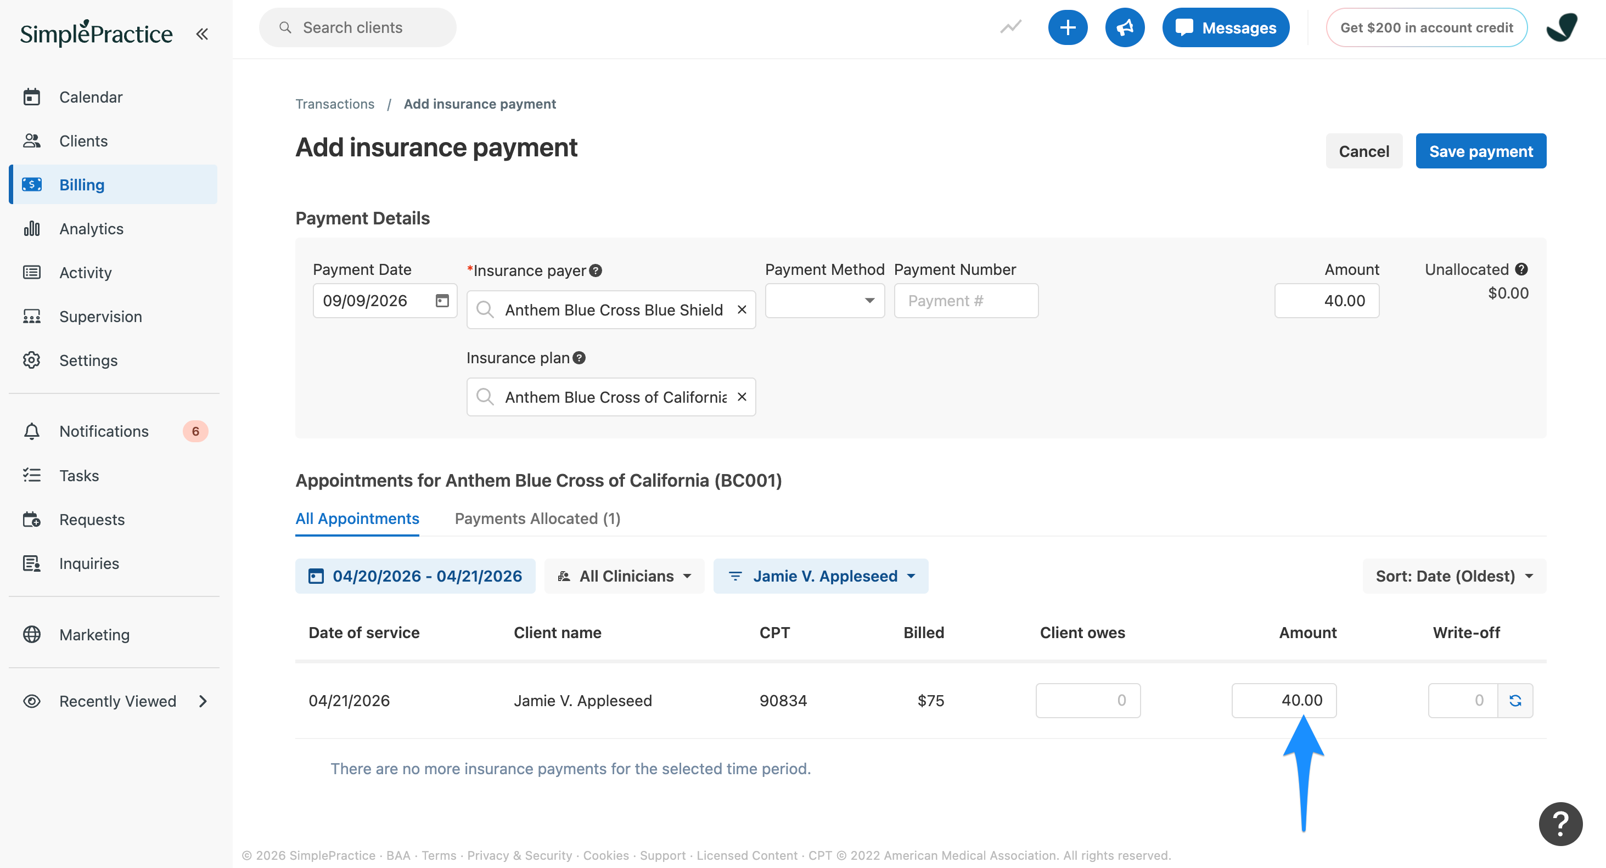The image size is (1606, 868).
Task: Click the Tasks checklist icon
Action: pos(32,476)
